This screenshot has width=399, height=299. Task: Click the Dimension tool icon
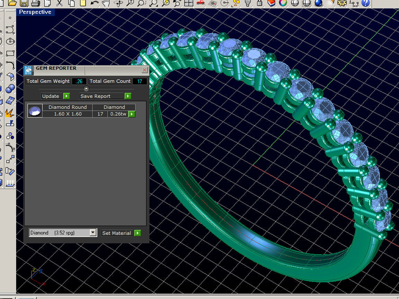(354, 3)
